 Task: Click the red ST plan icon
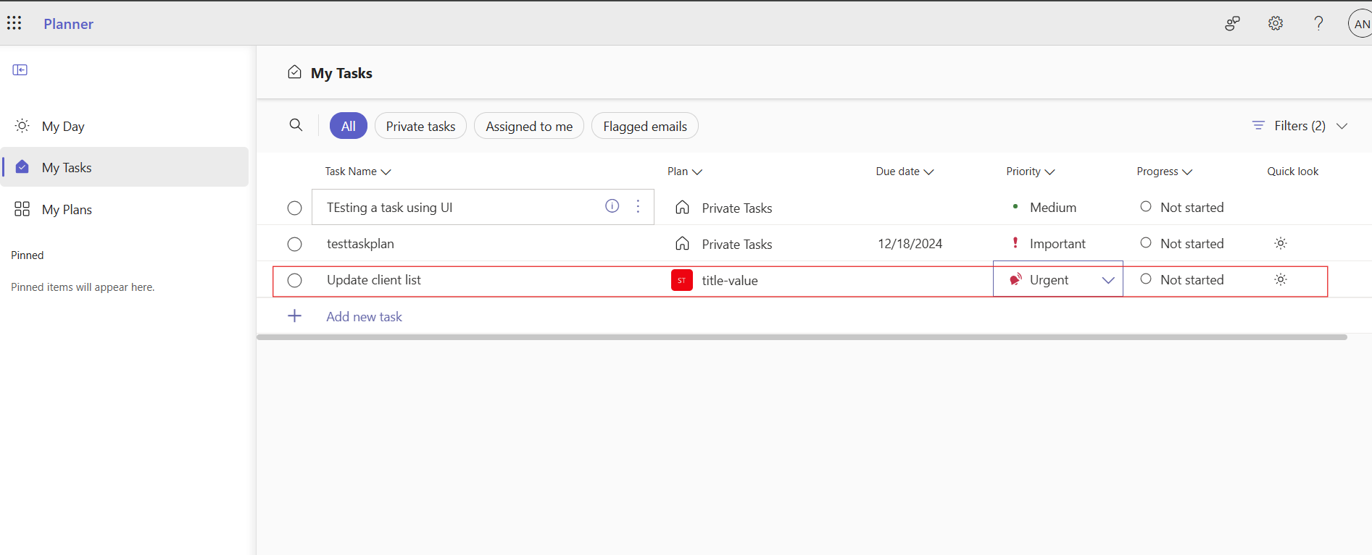[682, 280]
